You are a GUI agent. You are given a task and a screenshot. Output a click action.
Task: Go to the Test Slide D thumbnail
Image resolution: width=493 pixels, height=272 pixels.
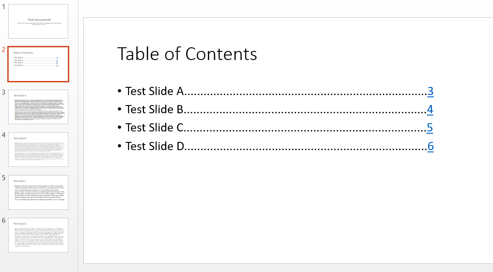(38, 235)
